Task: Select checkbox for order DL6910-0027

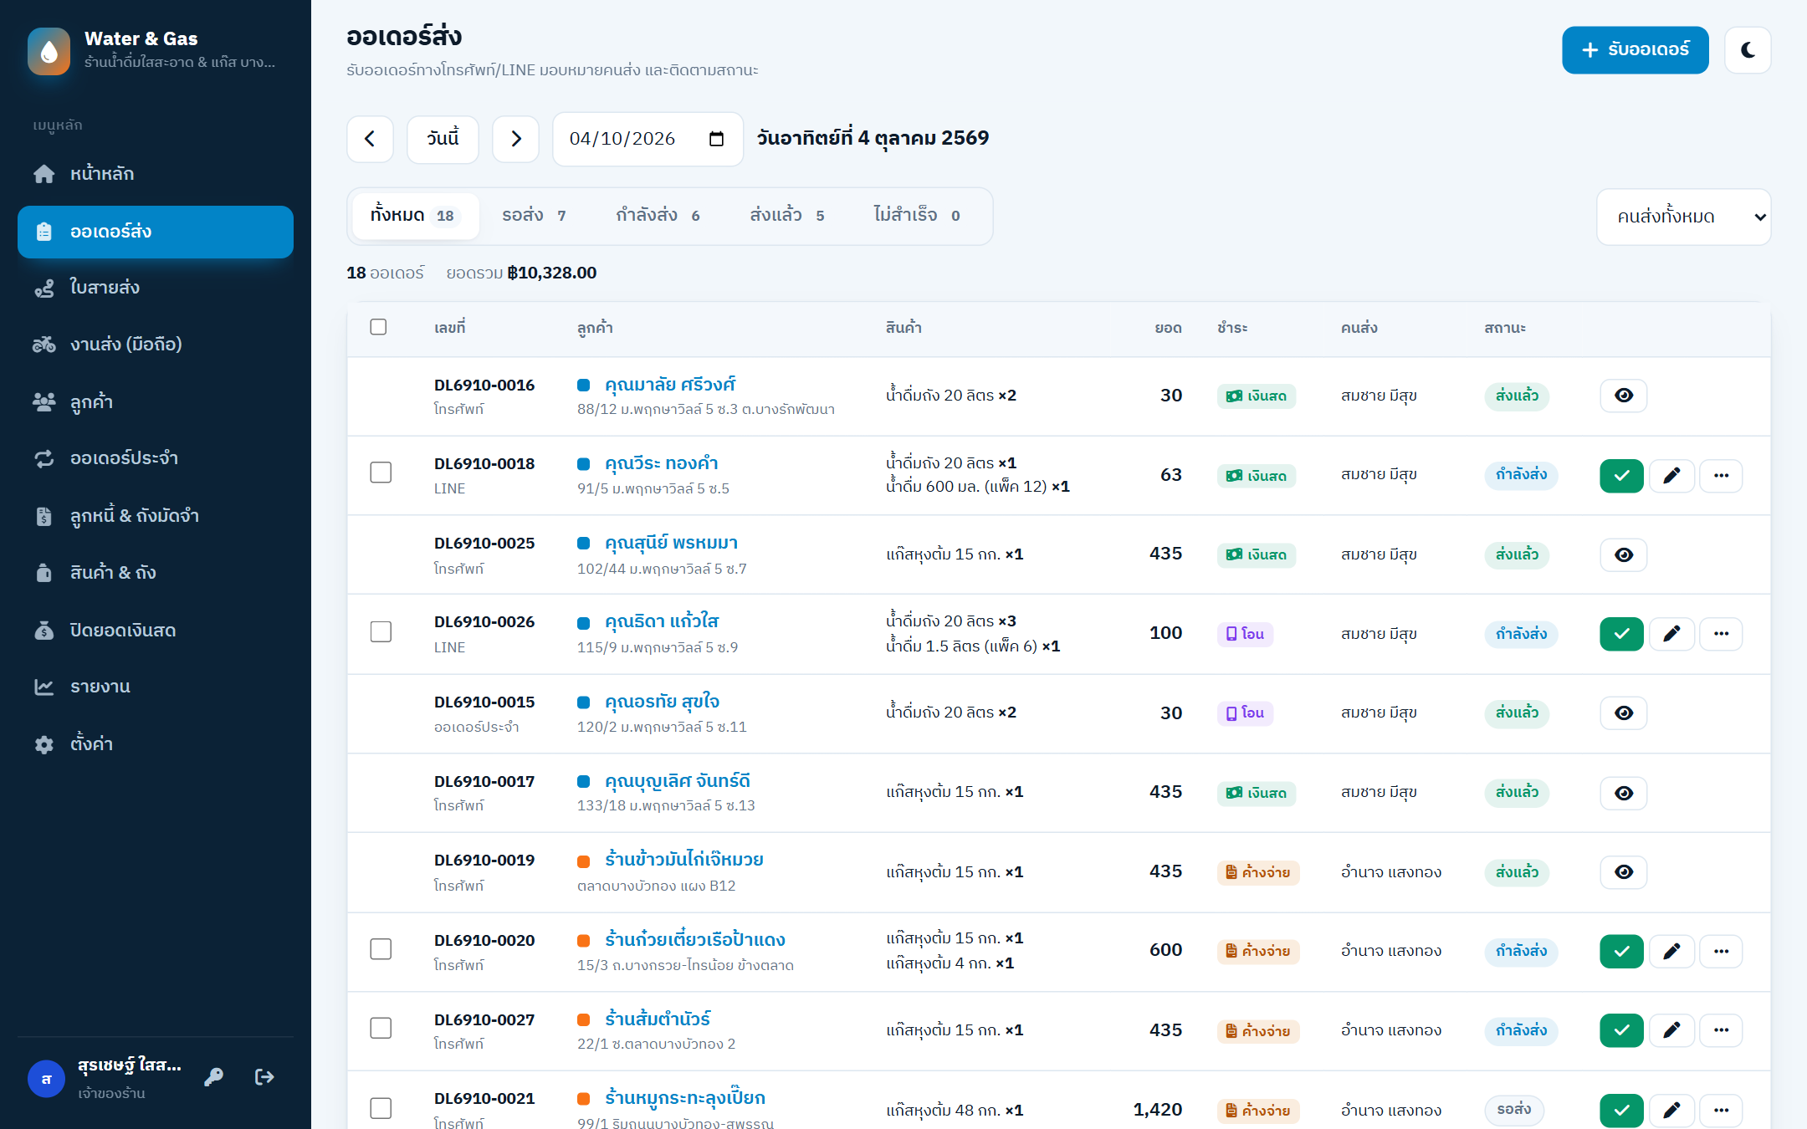Action: pos(381,1028)
